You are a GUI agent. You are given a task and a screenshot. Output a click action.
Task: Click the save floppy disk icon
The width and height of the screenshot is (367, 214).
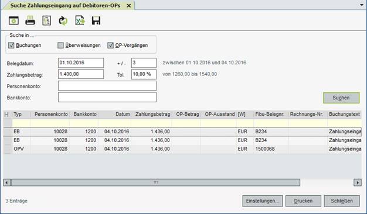(96, 20)
